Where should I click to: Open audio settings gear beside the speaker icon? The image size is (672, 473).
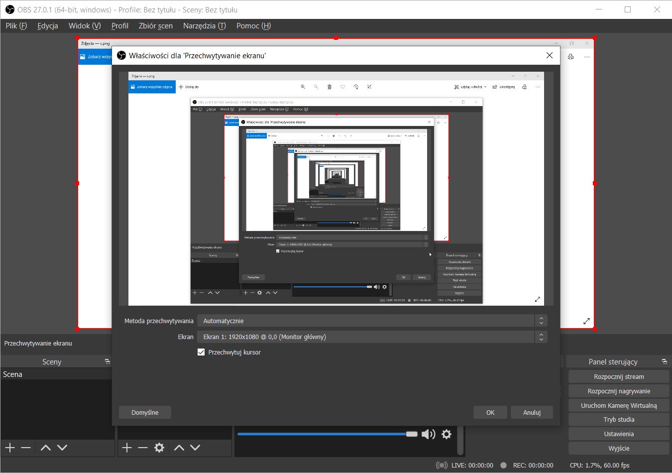447,434
